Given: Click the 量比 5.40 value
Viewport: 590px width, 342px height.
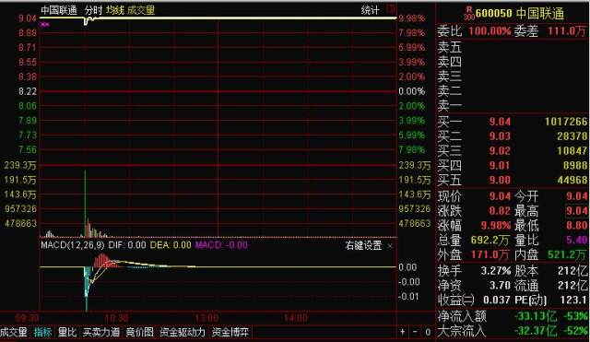Looking at the screenshot, I should click(x=576, y=240).
